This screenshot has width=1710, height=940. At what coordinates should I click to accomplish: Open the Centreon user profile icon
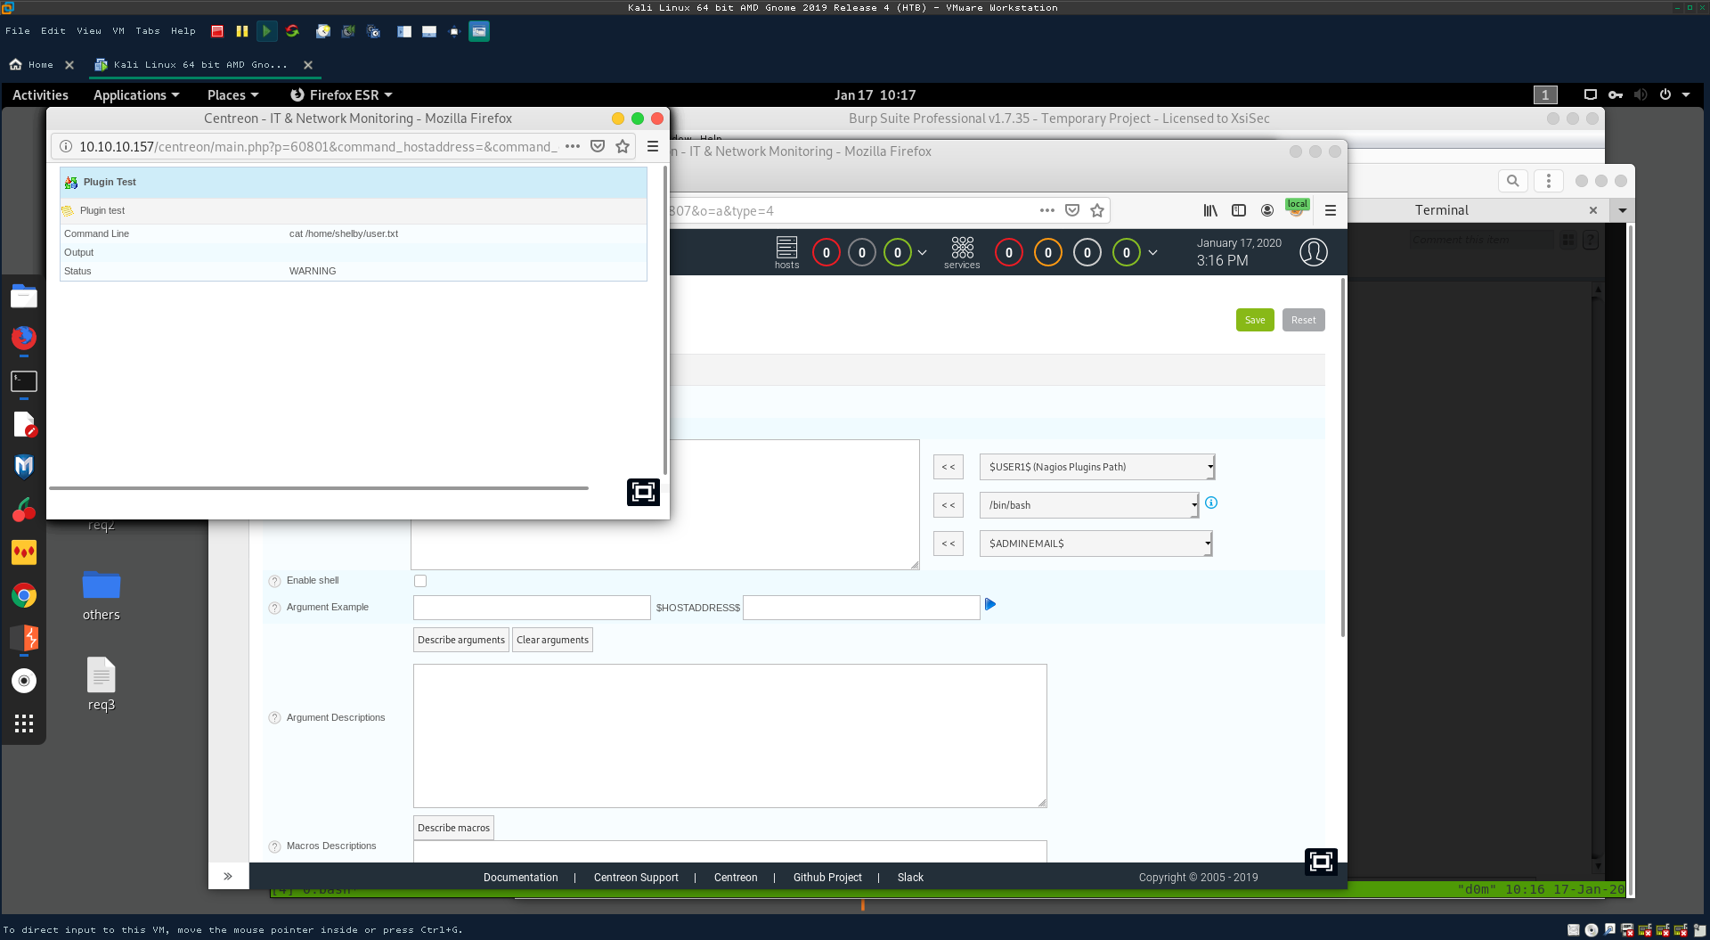click(1314, 252)
